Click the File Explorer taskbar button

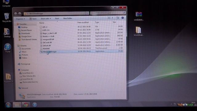(x=17, y=105)
